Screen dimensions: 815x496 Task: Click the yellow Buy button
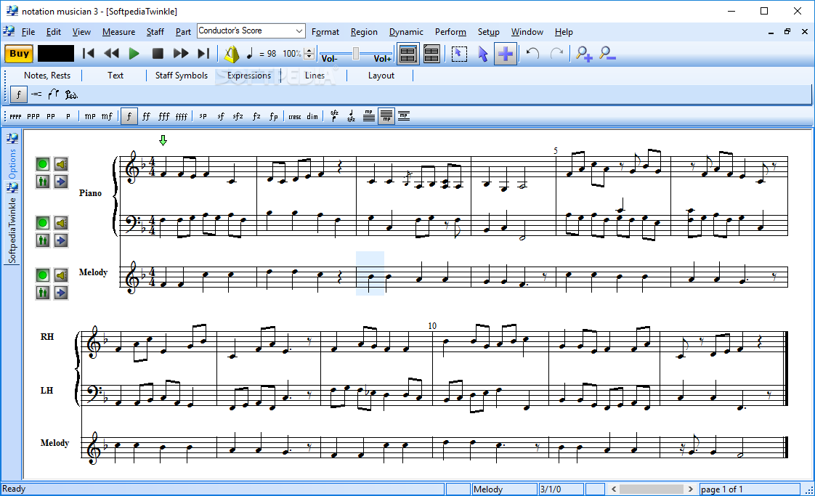coord(19,54)
